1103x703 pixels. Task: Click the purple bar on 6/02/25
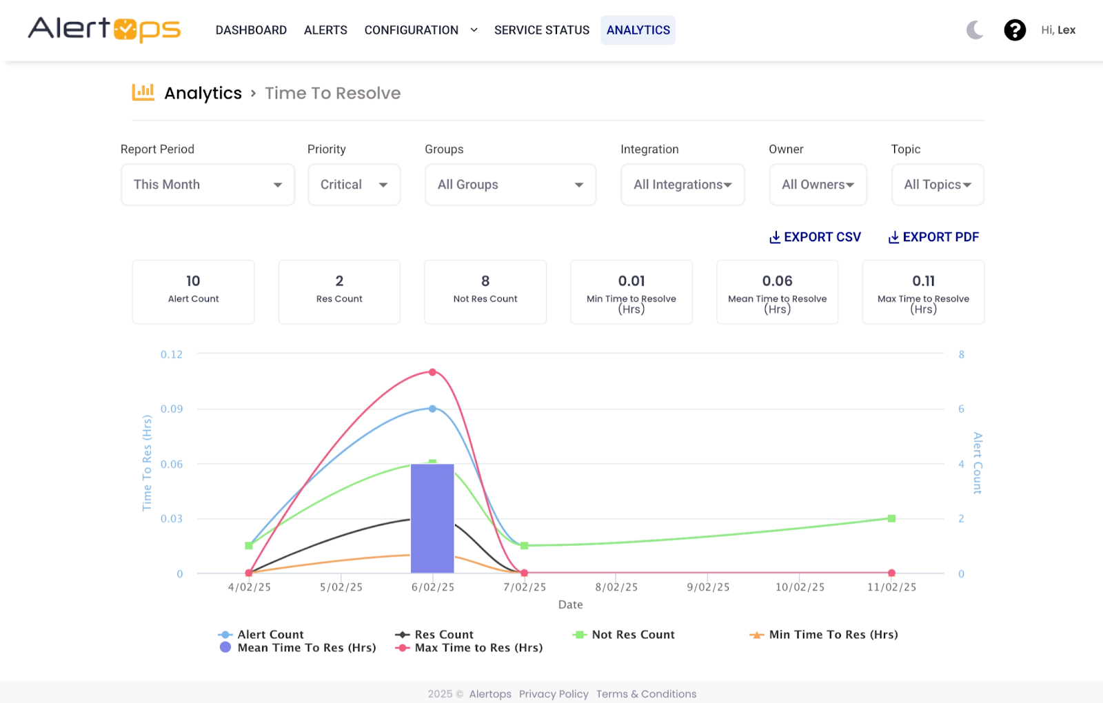432,518
